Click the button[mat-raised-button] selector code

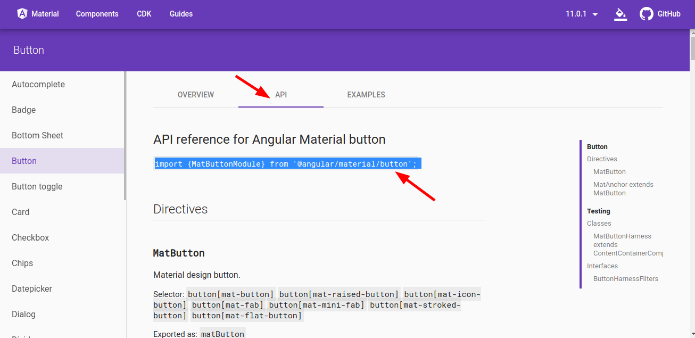(x=339, y=294)
